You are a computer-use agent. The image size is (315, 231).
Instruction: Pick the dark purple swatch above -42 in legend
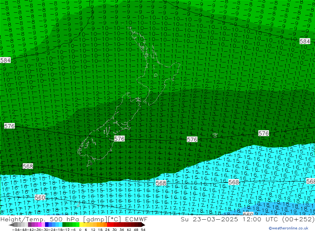[30, 225]
